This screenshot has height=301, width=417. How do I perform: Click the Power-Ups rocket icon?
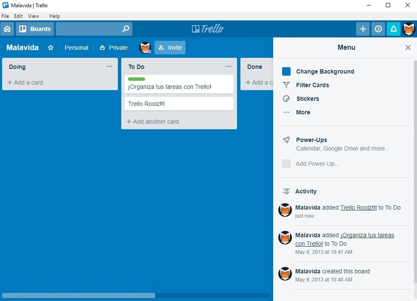point(286,140)
